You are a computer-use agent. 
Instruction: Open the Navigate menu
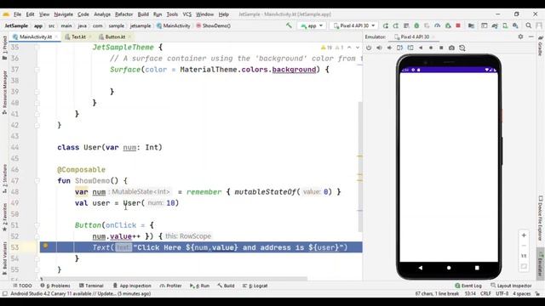tap(64, 14)
